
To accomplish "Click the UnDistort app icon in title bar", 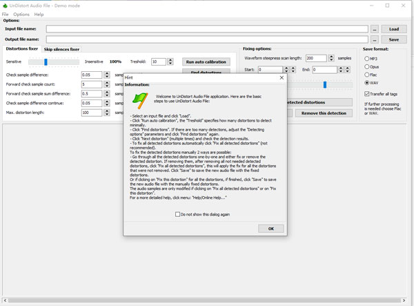I will pos(5,6).
